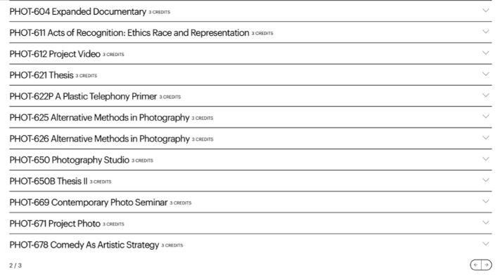Image resolution: width=498 pixels, height=275 pixels.
Task: Expand PHOT-626 Alternative Methods chevron
Action: pyautogui.click(x=485, y=137)
